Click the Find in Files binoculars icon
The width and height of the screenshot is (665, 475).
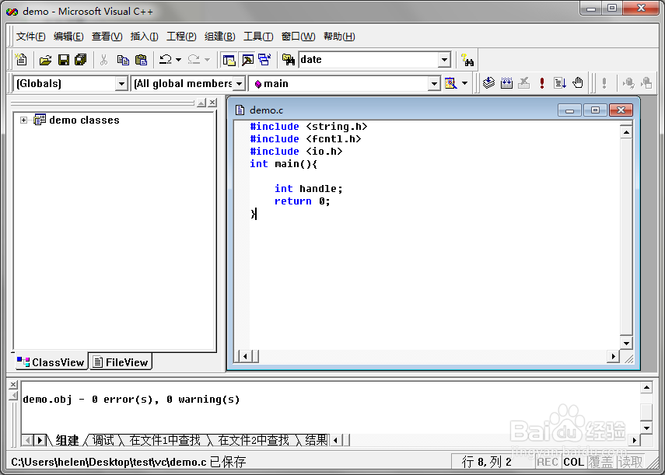[x=289, y=60]
